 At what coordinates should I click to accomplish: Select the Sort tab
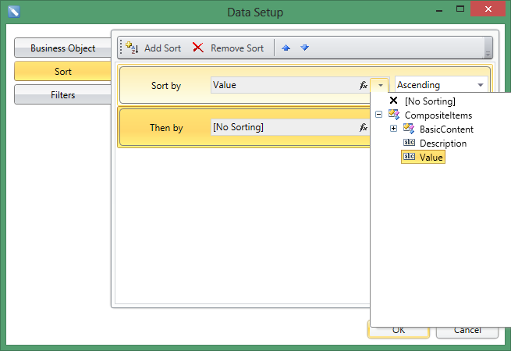point(62,72)
